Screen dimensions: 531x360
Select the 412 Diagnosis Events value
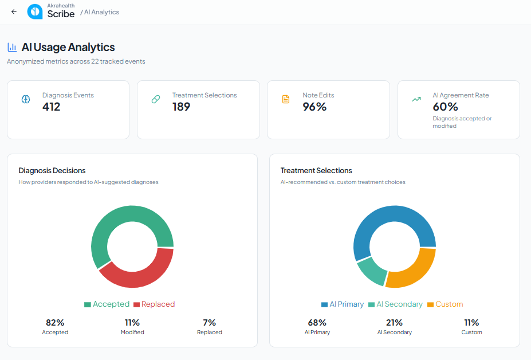pyautogui.click(x=51, y=107)
